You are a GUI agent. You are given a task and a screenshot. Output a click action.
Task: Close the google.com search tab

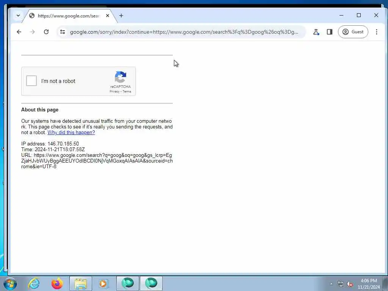[x=108, y=16]
